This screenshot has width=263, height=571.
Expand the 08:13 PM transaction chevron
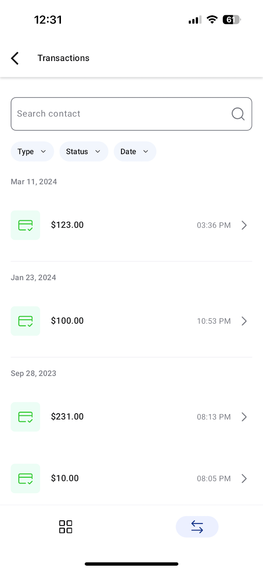pyautogui.click(x=244, y=417)
